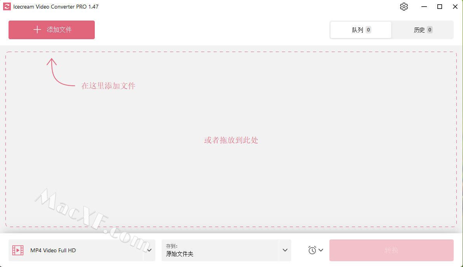
Task: Open the 存到 destination folder dropdown arrow
Action: tap(285, 250)
